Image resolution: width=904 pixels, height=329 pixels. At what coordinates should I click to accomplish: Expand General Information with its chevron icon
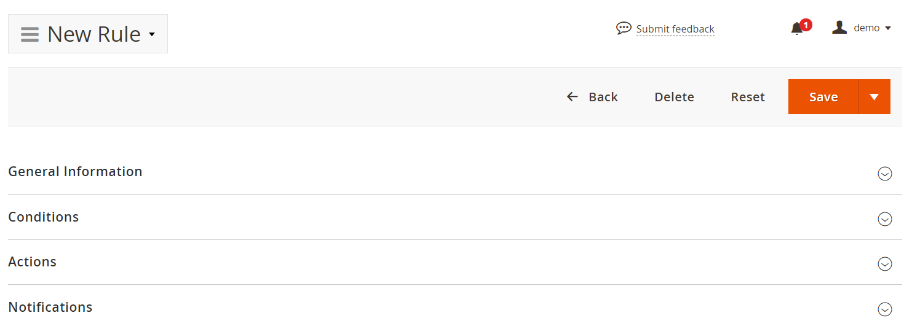tap(884, 174)
